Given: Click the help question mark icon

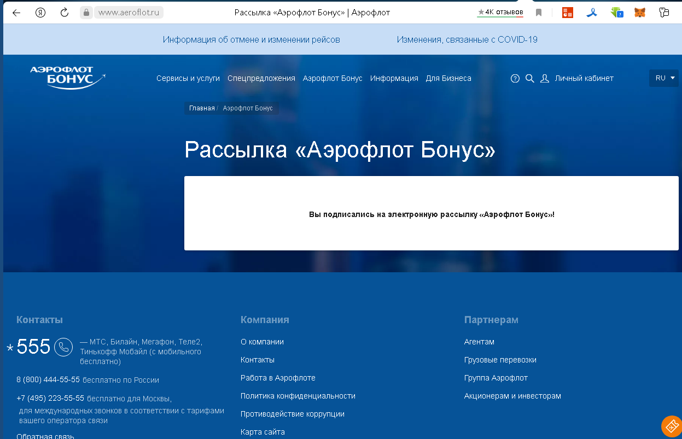Looking at the screenshot, I should [x=515, y=78].
